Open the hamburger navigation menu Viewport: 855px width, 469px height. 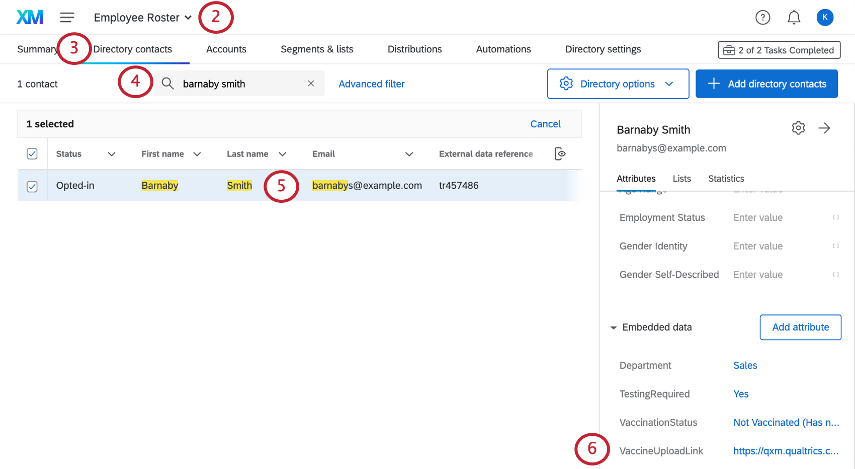pyautogui.click(x=67, y=17)
